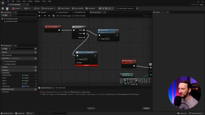Screen dimensions: 205x115
Task: Click Add button in My Blueprint panel
Action: tap(4, 49)
